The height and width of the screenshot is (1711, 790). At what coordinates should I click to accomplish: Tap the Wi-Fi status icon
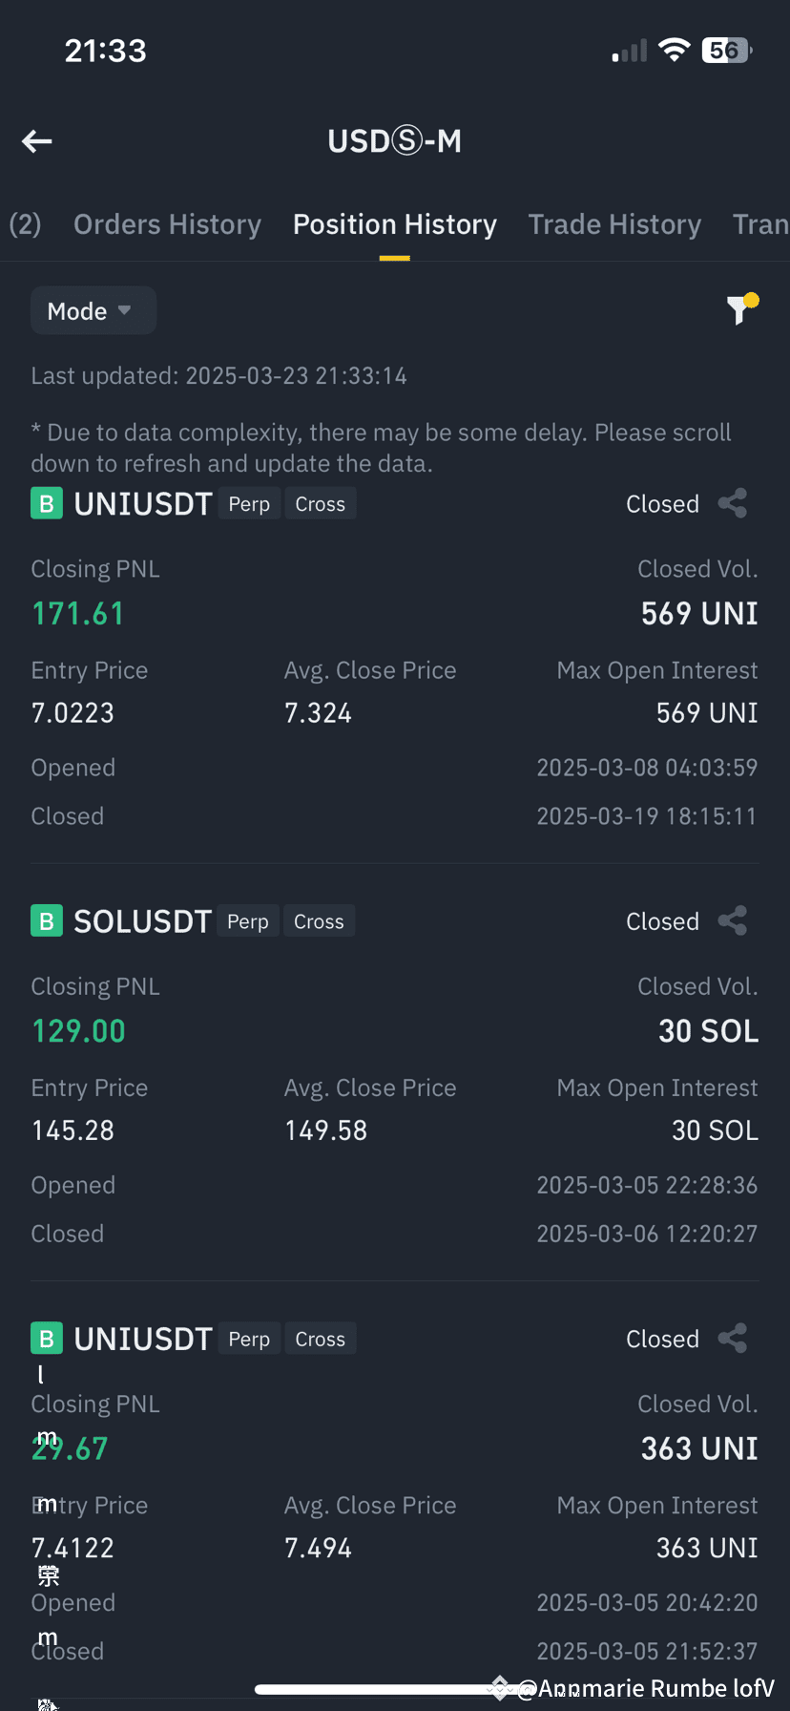[675, 51]
